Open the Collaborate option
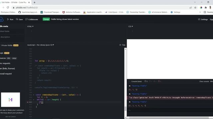Image resolution: width=213 pixels, height=119 pixels. (x=32, y=19)
